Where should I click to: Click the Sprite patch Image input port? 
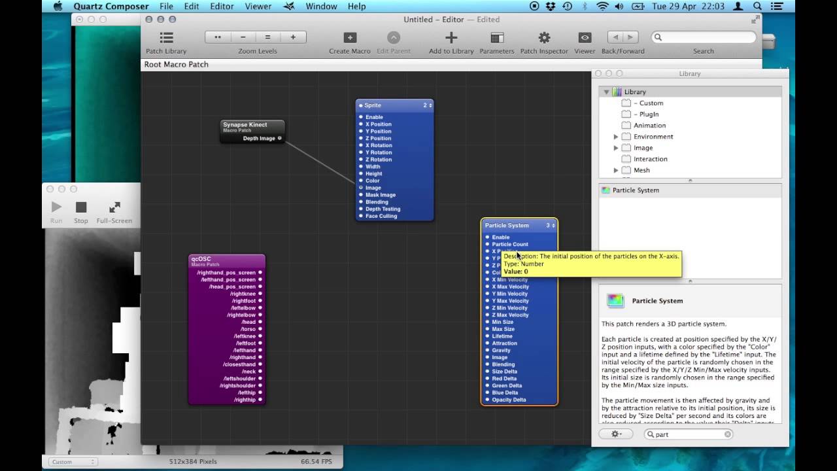pos(360,188)
